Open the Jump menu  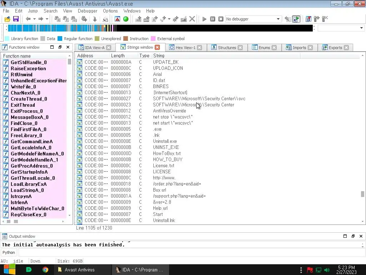[33, 11]
